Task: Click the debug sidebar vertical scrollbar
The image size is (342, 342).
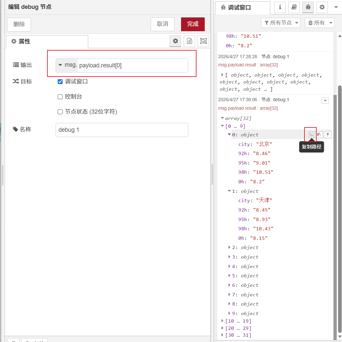Action: [340, 209]
